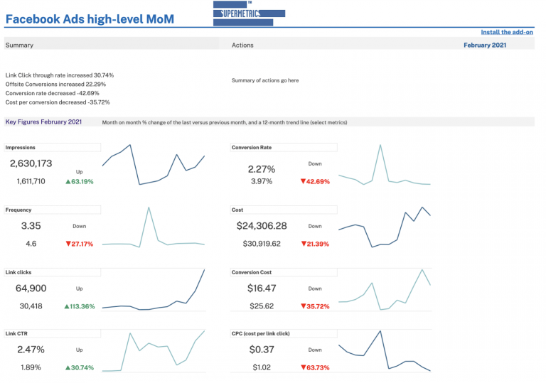Click the Summary section header
Screen dimensions: 546x383
point(20,45)
